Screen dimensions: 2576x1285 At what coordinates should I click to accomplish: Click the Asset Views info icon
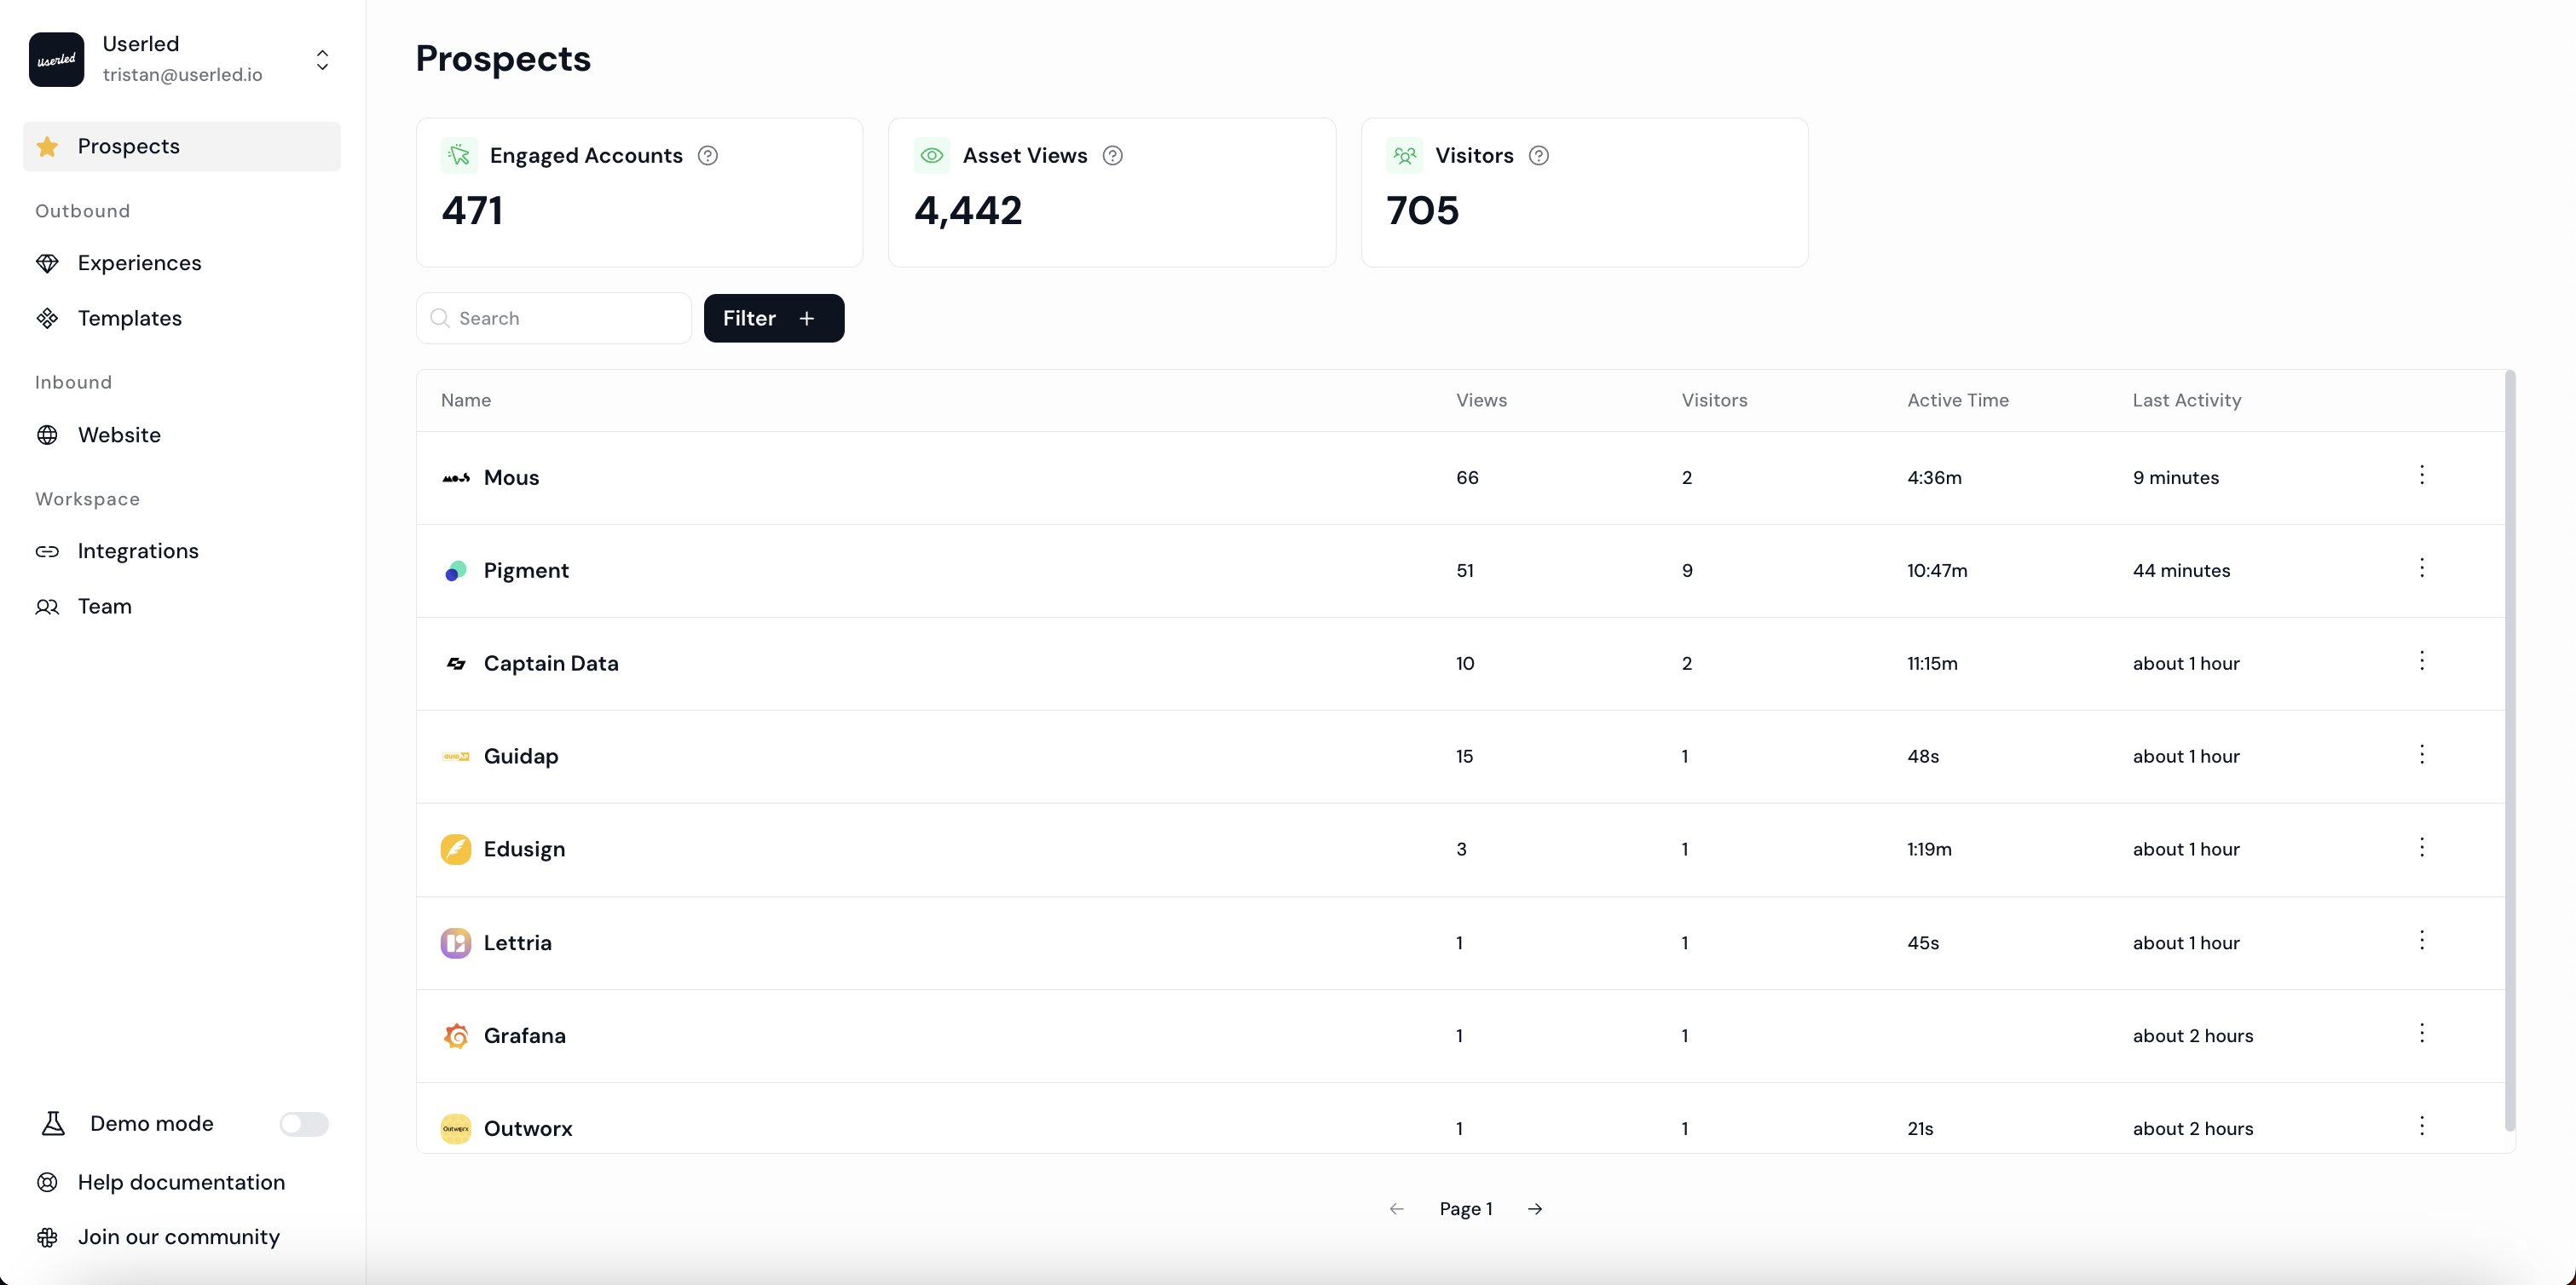(1112, 156)
